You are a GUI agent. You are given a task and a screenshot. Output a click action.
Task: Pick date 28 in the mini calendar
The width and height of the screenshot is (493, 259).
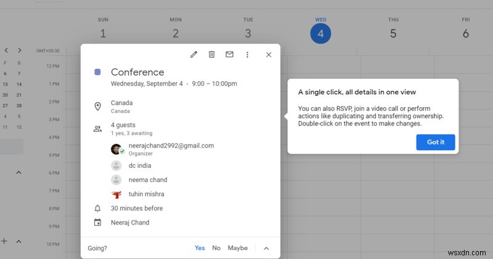(19, 105)
